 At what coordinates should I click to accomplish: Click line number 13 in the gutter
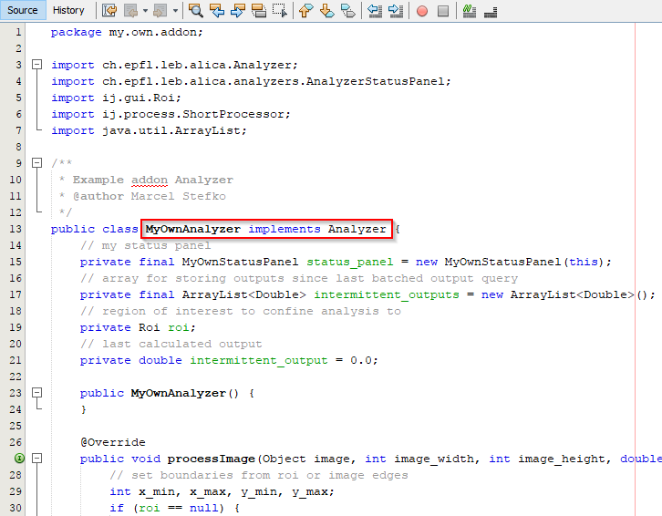tap(16, 229)
